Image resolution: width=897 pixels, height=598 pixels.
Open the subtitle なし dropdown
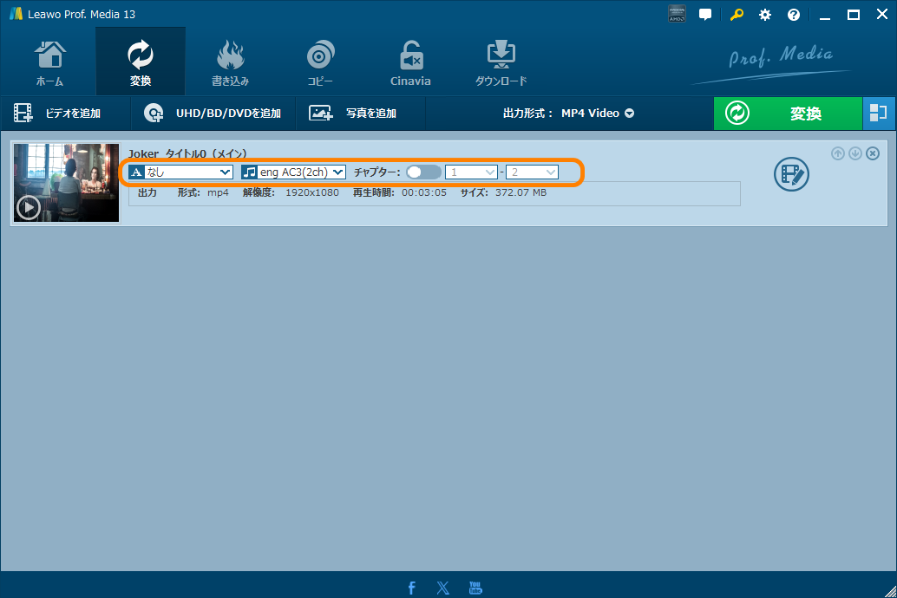pyautogui.click(x=180, y=172)
